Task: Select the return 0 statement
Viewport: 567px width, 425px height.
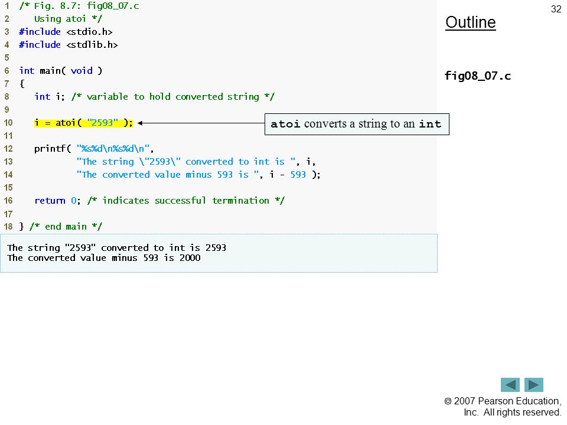Action: pyautogui.click(x=57, y=201)
